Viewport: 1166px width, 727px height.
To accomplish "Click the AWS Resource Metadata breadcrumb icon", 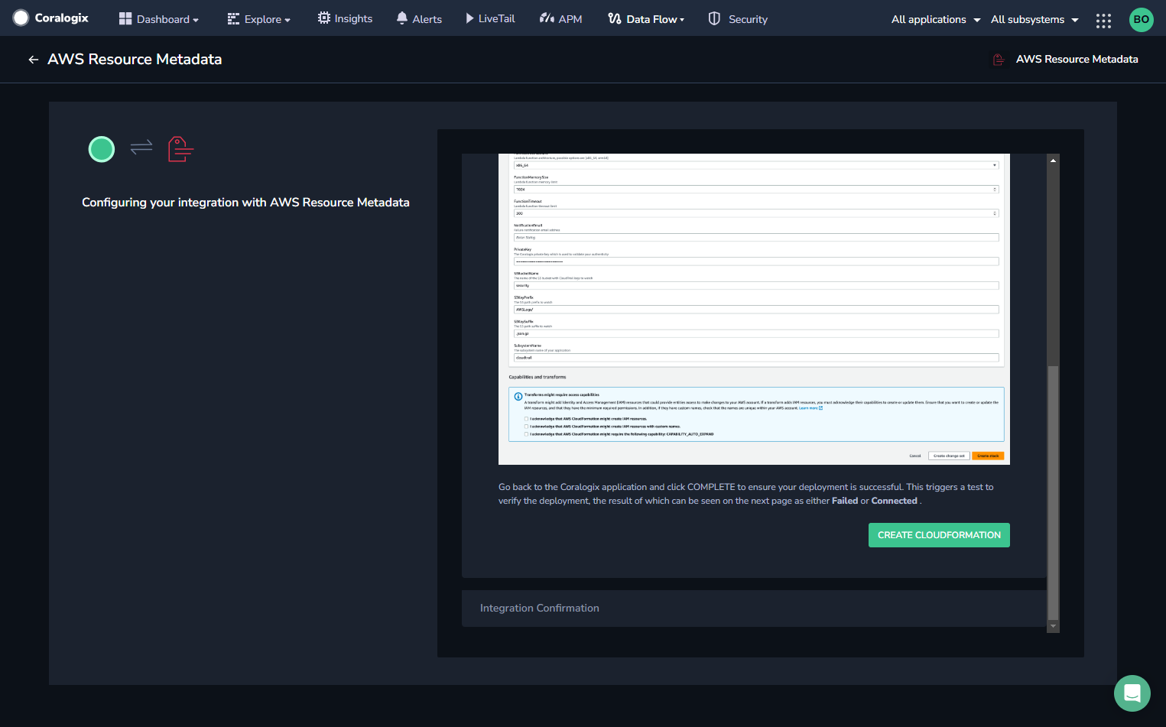I will 999,59.
